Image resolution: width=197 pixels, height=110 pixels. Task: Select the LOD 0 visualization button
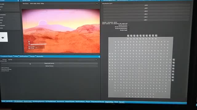pyautogui.click(x=146, y=5)
